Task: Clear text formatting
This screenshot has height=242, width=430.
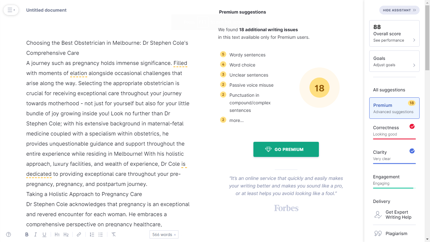Action: (x=114, y=234)
